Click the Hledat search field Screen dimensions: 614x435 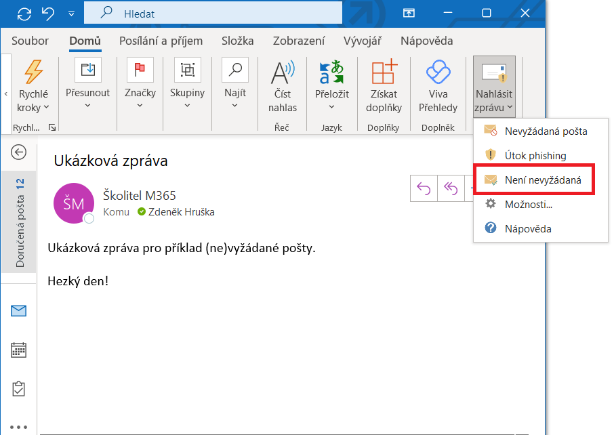213,14
